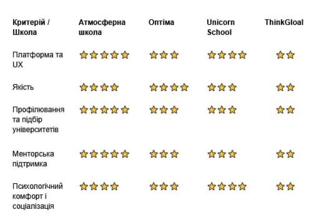Image resolution: width=319 pixels, height=220 pixels.
Task: Click the third star in Оптіма Менторська підтримка row
Action: click(x=174, y=154)
